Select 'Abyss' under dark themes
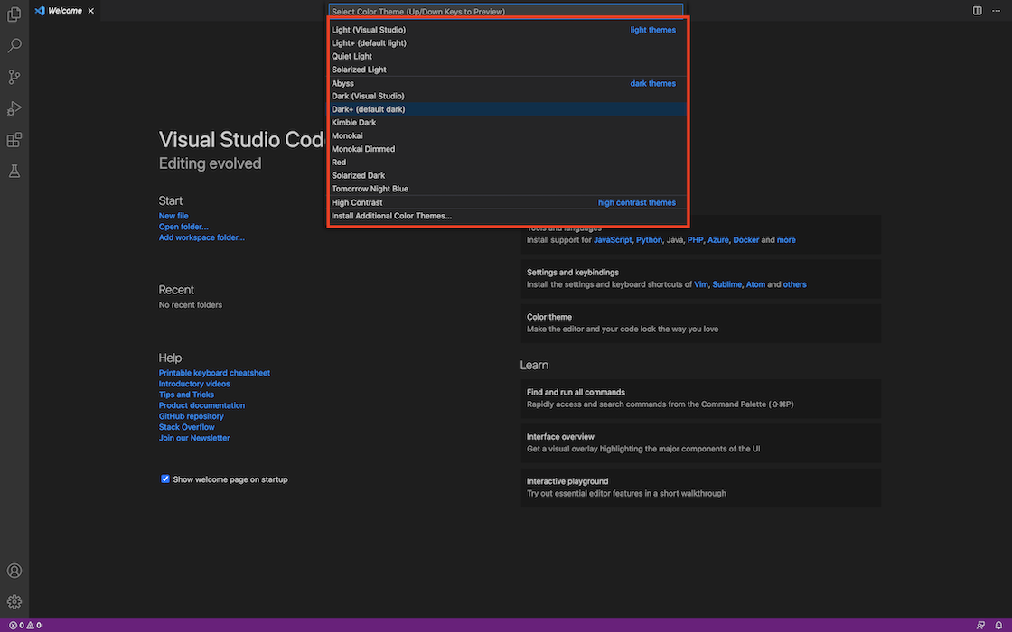Image resolution: width=1012 pixels, height=632 pixels. coord(342,82)
